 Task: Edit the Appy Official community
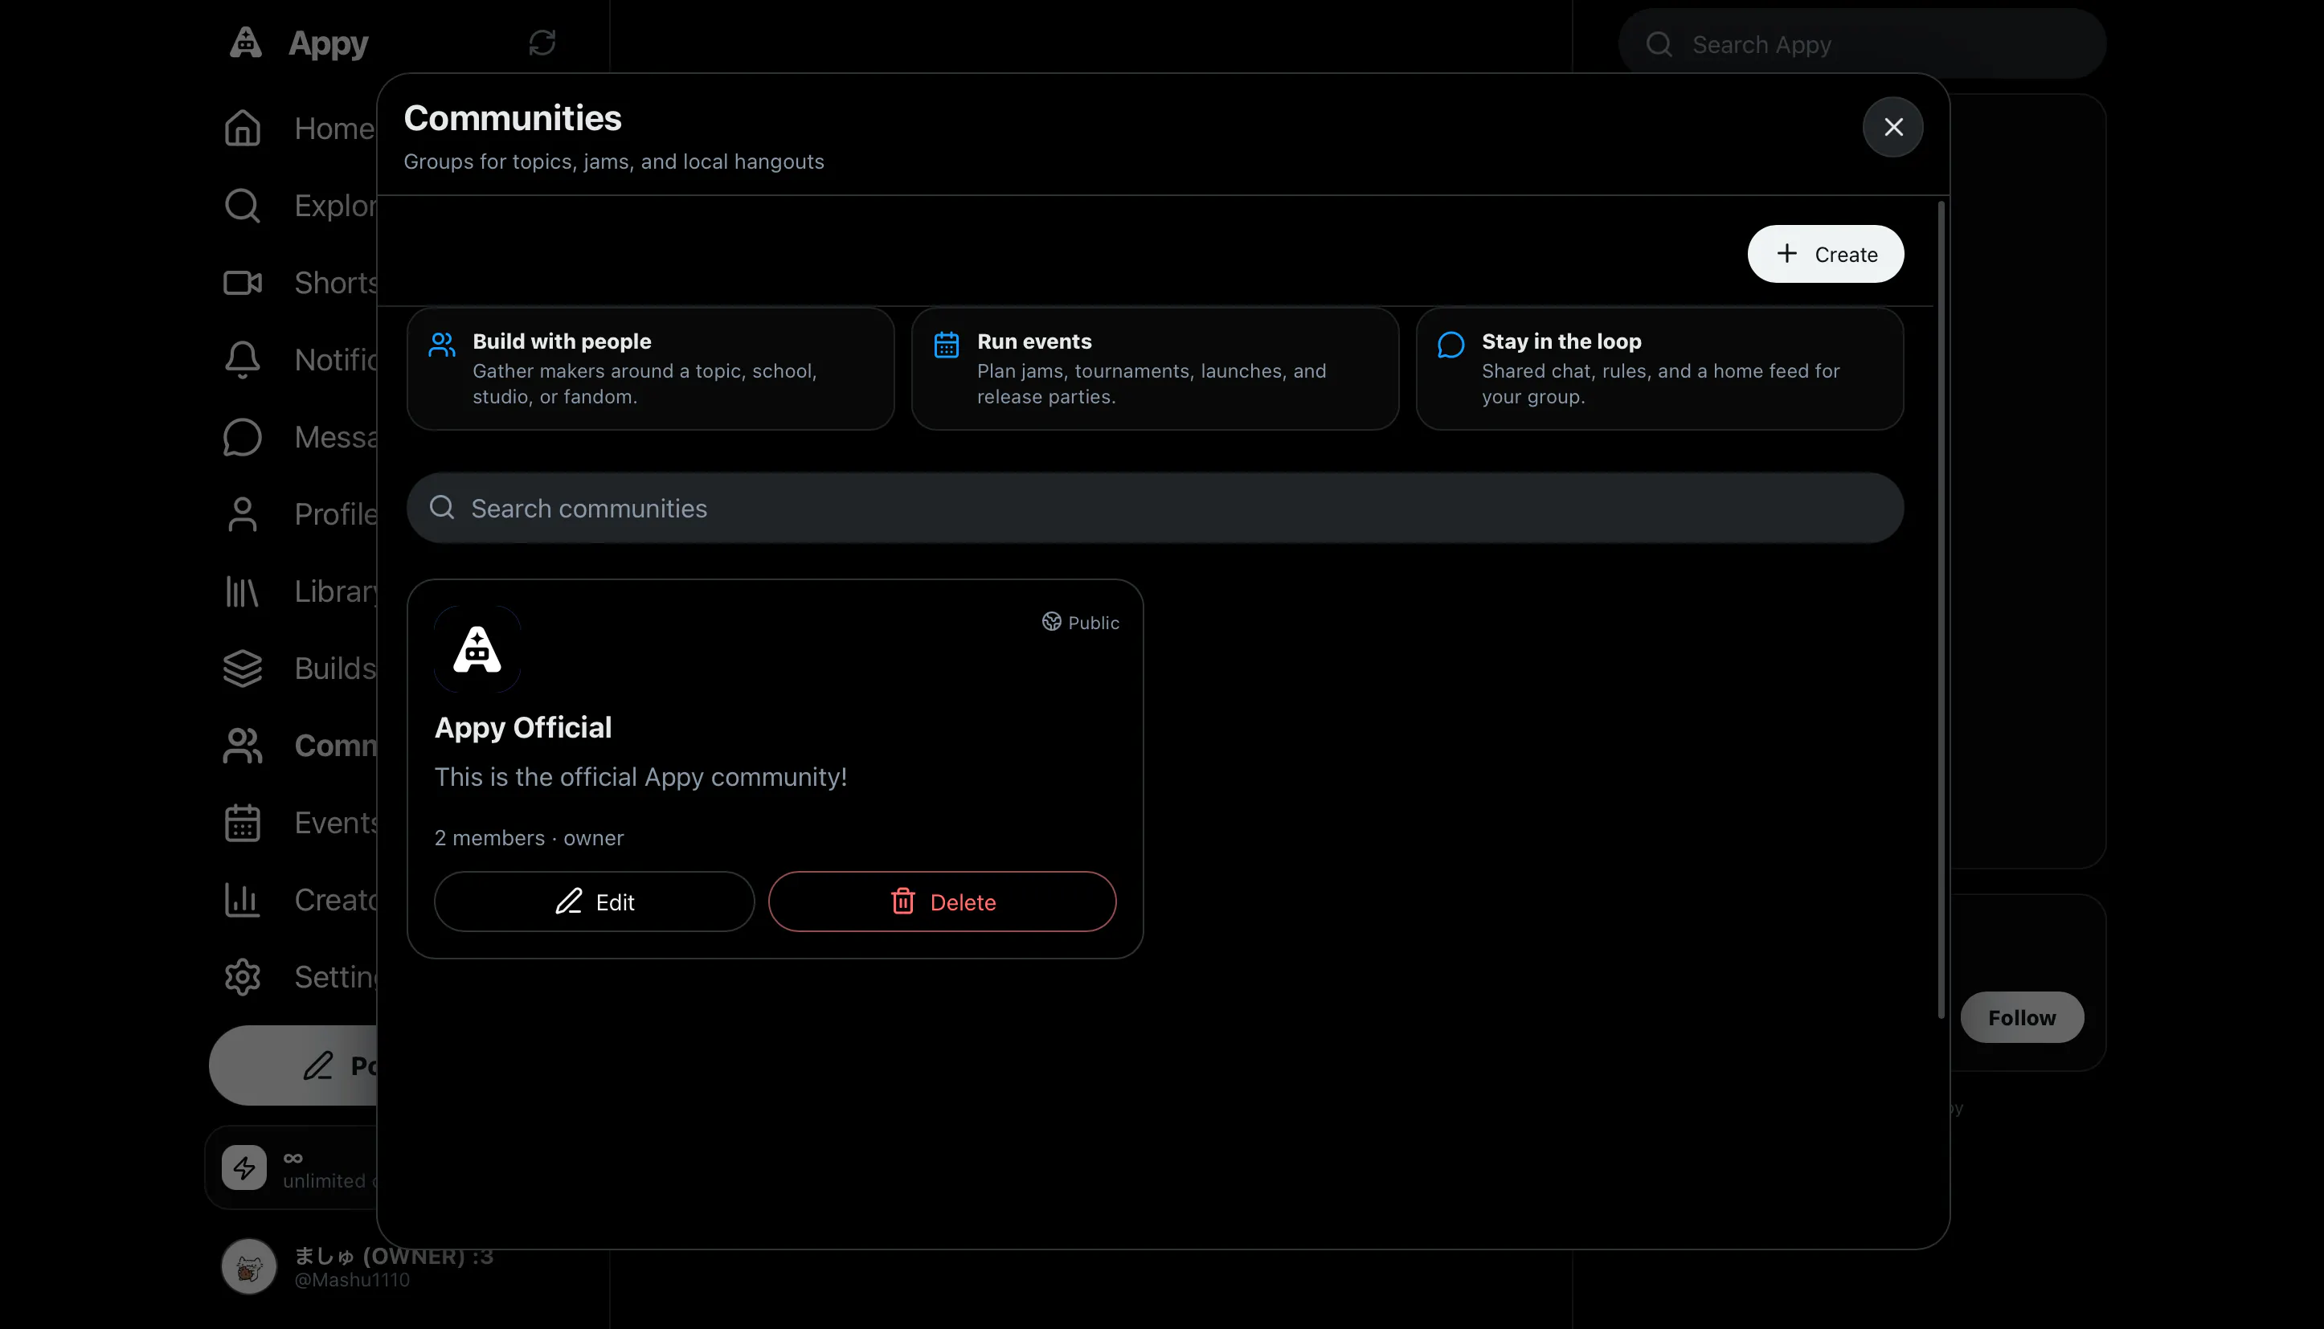coord(594,902)
